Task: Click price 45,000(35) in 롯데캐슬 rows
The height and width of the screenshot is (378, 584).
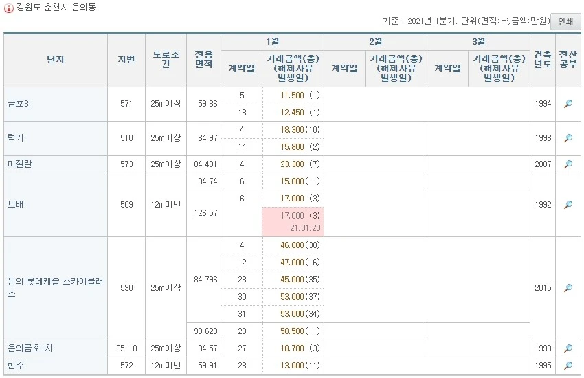Action: coord(300,279)
